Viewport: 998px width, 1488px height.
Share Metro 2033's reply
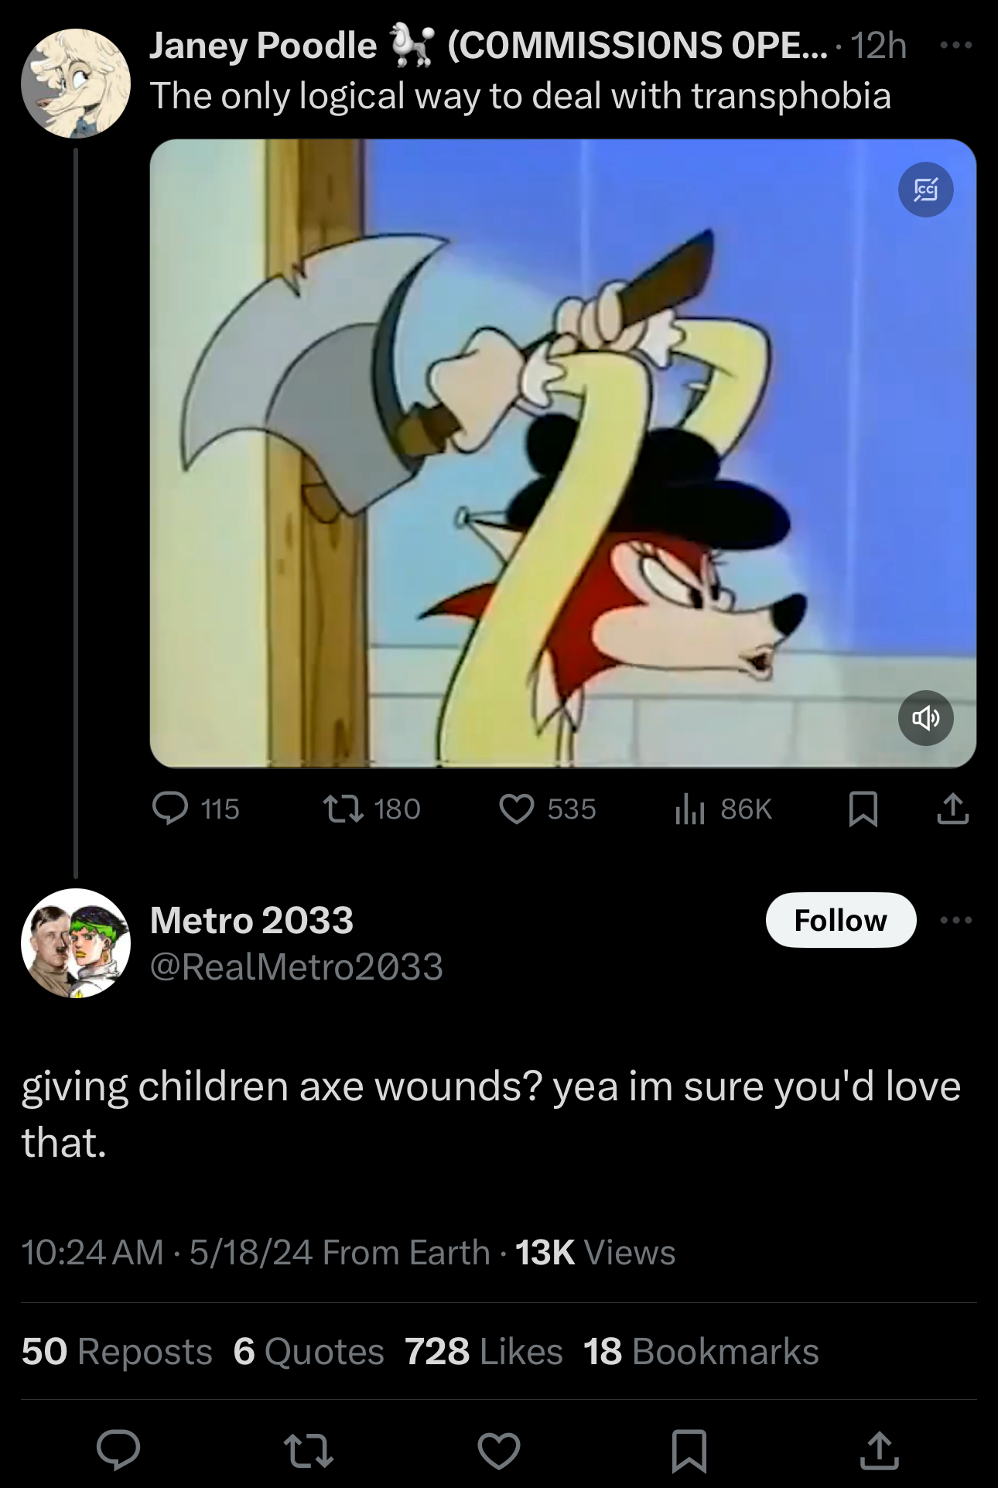point(879,1450)
